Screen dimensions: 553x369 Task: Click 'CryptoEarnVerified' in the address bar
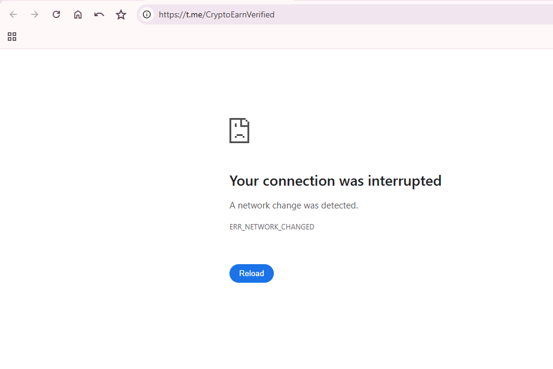(240, 14)
